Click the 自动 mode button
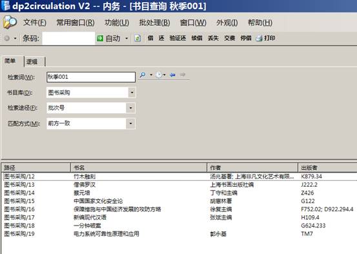The height and width of the screenshot is (254, 357). pyautogui.click(x=113, y=38)
